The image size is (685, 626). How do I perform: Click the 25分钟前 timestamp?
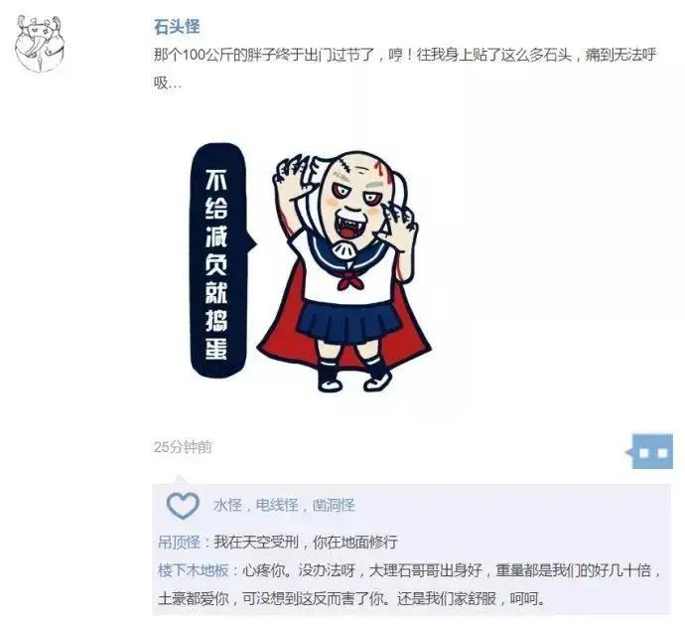click(183, 447)
